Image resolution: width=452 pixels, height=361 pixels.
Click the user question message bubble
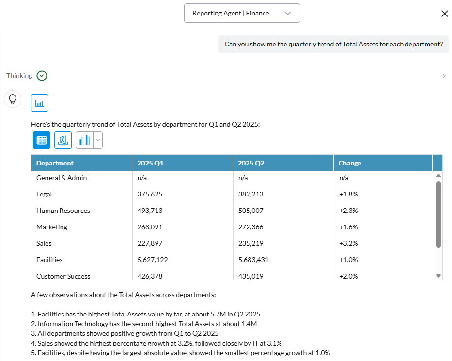click(x=333, y=44)
